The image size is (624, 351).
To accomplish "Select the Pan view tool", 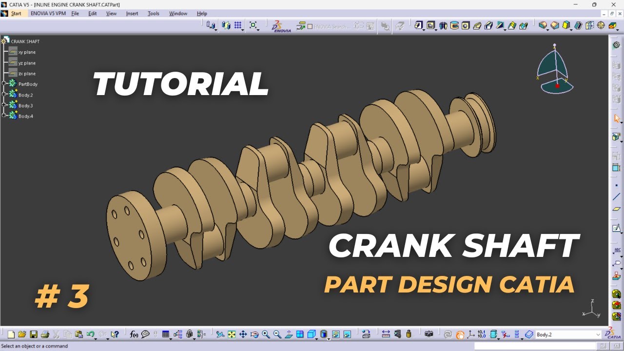I will 243,334.
